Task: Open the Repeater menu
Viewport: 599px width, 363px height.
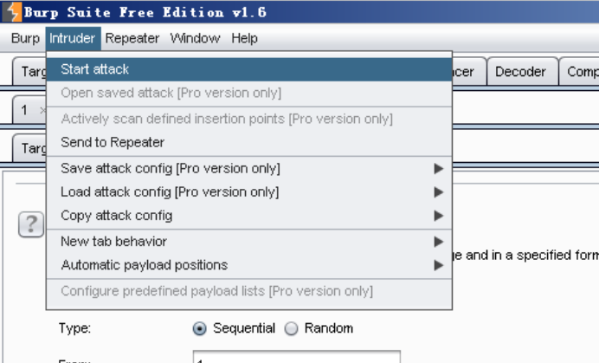Action: coord(132,38)
